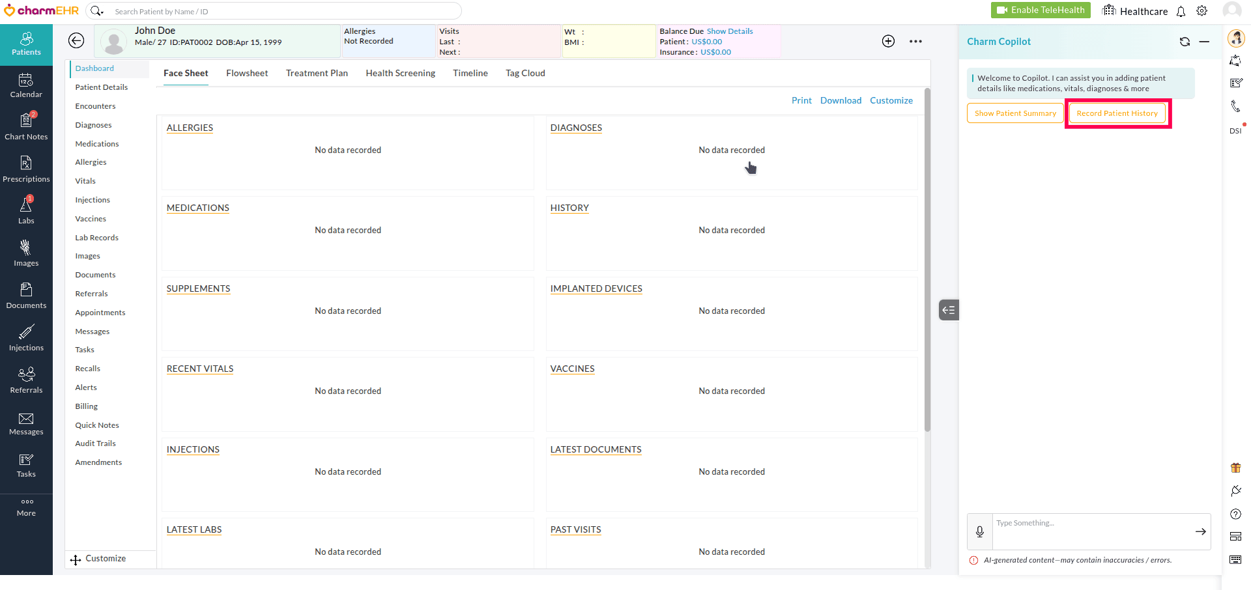This screenshot has height=590, width=1251.
Task: Open the Messages module in dark sidebar
Action: [26, 423]
